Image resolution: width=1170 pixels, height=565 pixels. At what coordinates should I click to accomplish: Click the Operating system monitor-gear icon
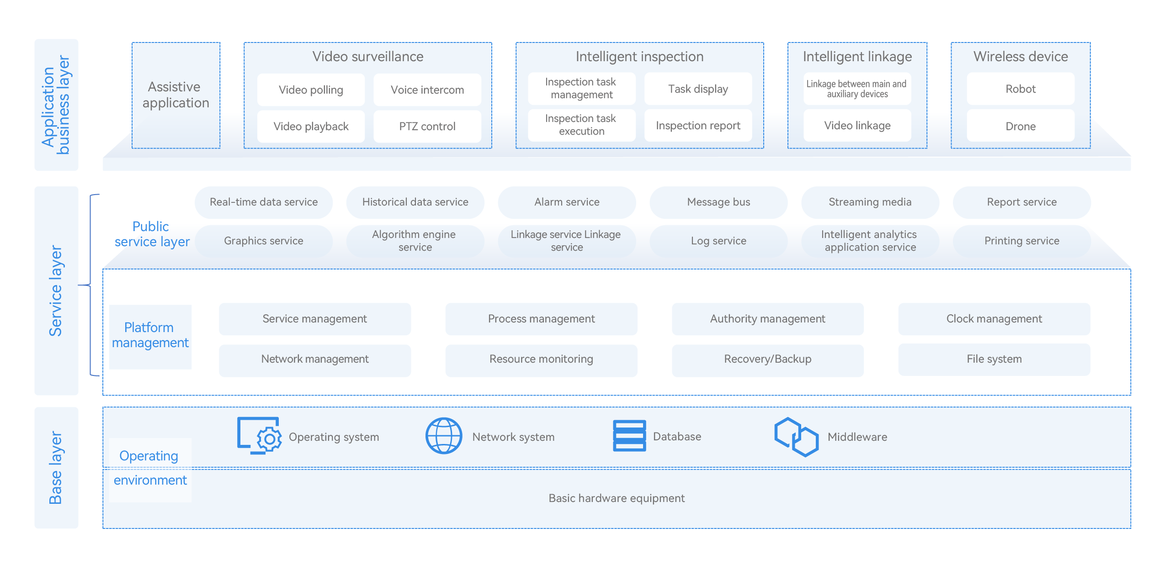pyautogui.click(x=259, y=435)
